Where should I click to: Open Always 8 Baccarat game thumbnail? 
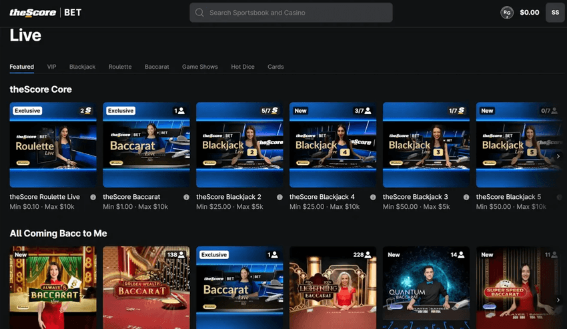point(53,288)
